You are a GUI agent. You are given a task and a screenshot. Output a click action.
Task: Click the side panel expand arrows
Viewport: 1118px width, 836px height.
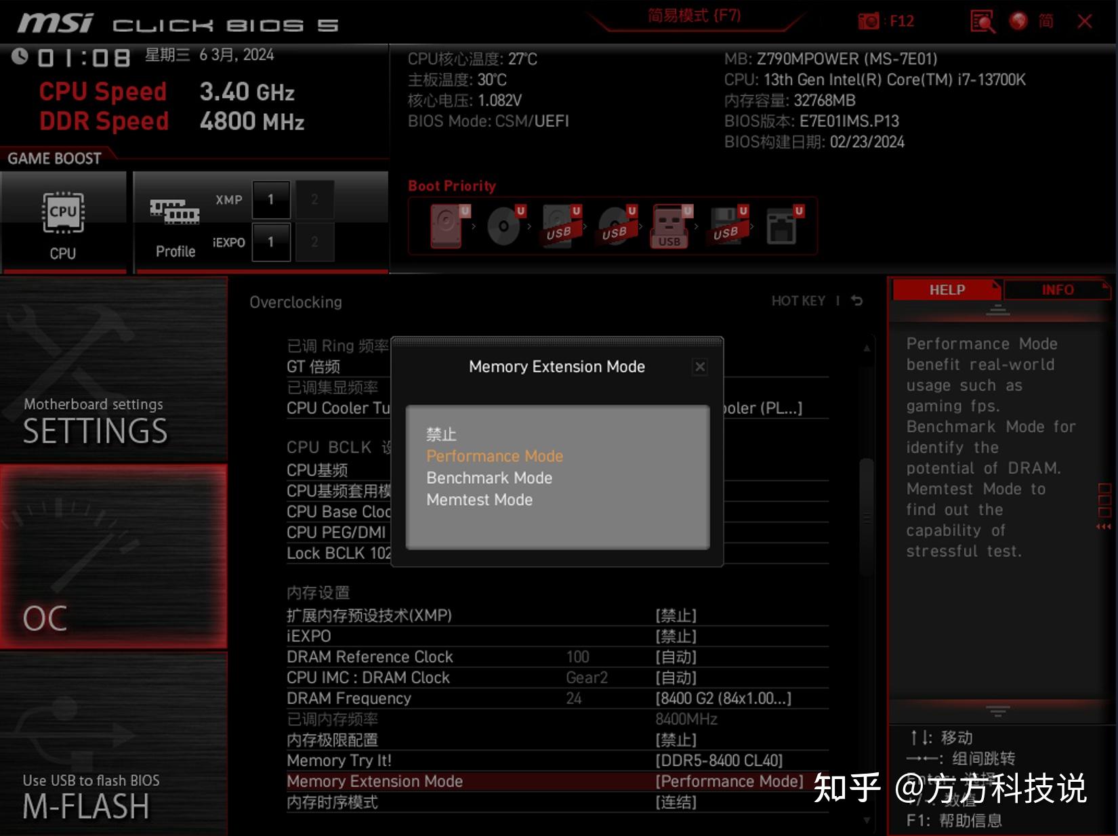(1104, 526)
